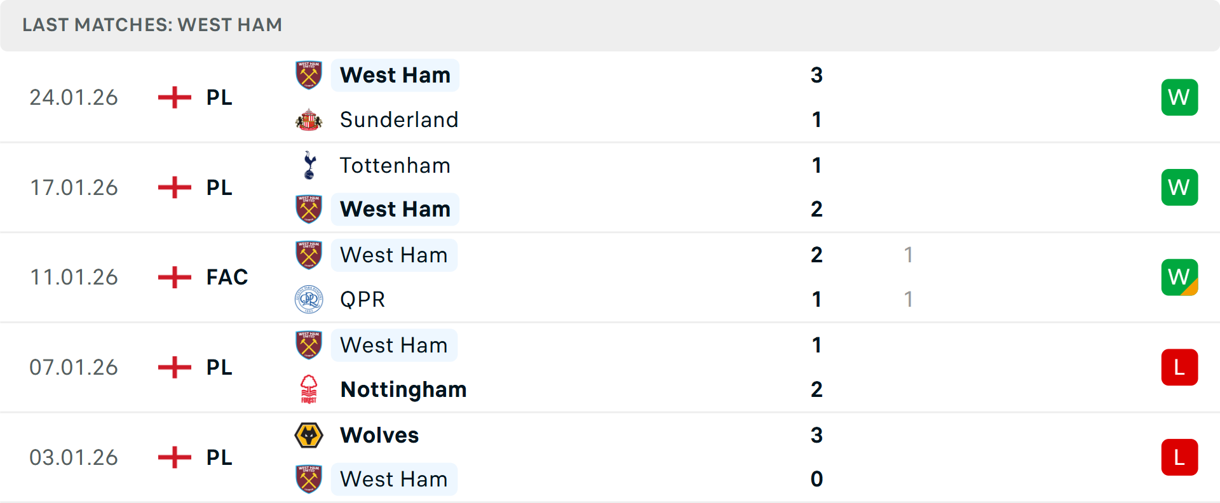The image size is (1220, 503).
Task: Click the West Ham crest logo
Action: point(309,74)
